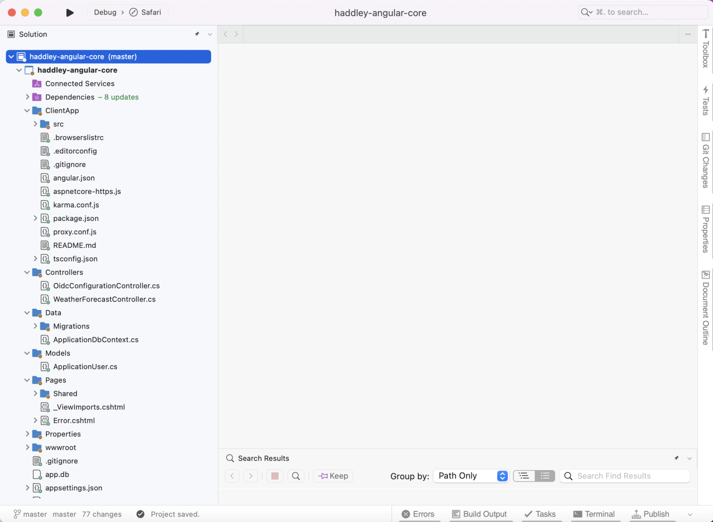Screen dimensions: 713x522
Task: Select proxy.conf.js file
Action: click(75, 232)
